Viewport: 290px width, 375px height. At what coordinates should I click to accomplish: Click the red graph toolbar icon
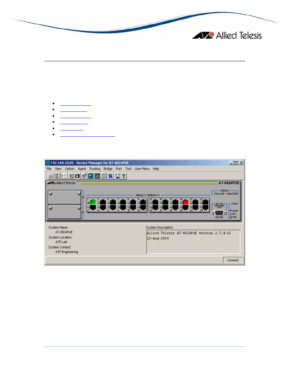pyautogui.click(x=64, y=176)
